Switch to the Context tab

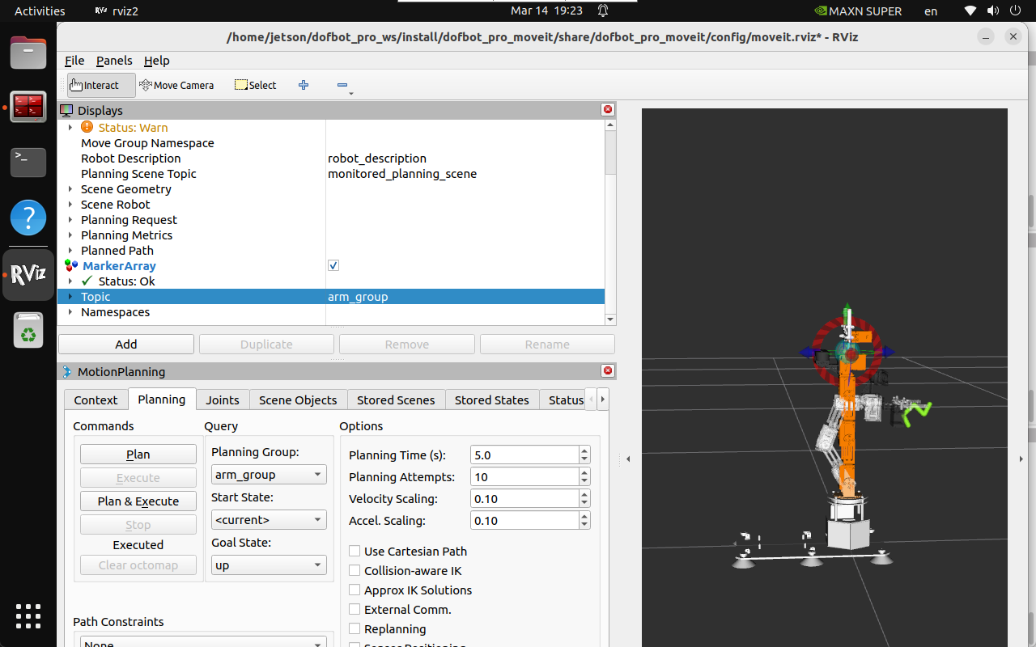pyautogui.click(x=96, y=400)
